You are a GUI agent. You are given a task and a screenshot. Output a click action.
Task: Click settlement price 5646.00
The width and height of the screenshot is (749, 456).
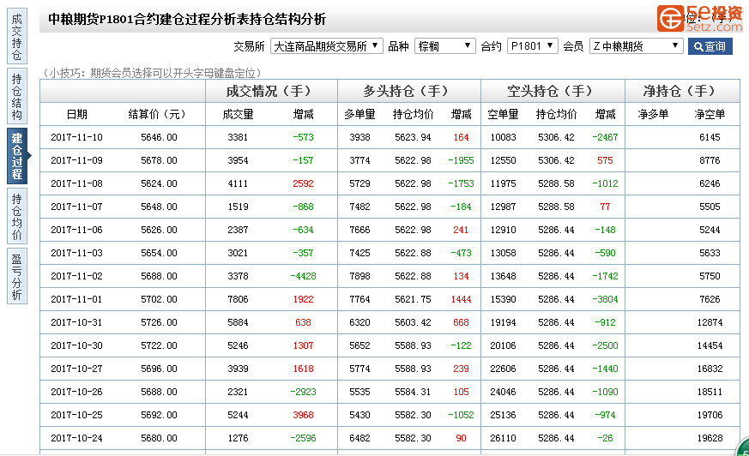pos(159,137)
